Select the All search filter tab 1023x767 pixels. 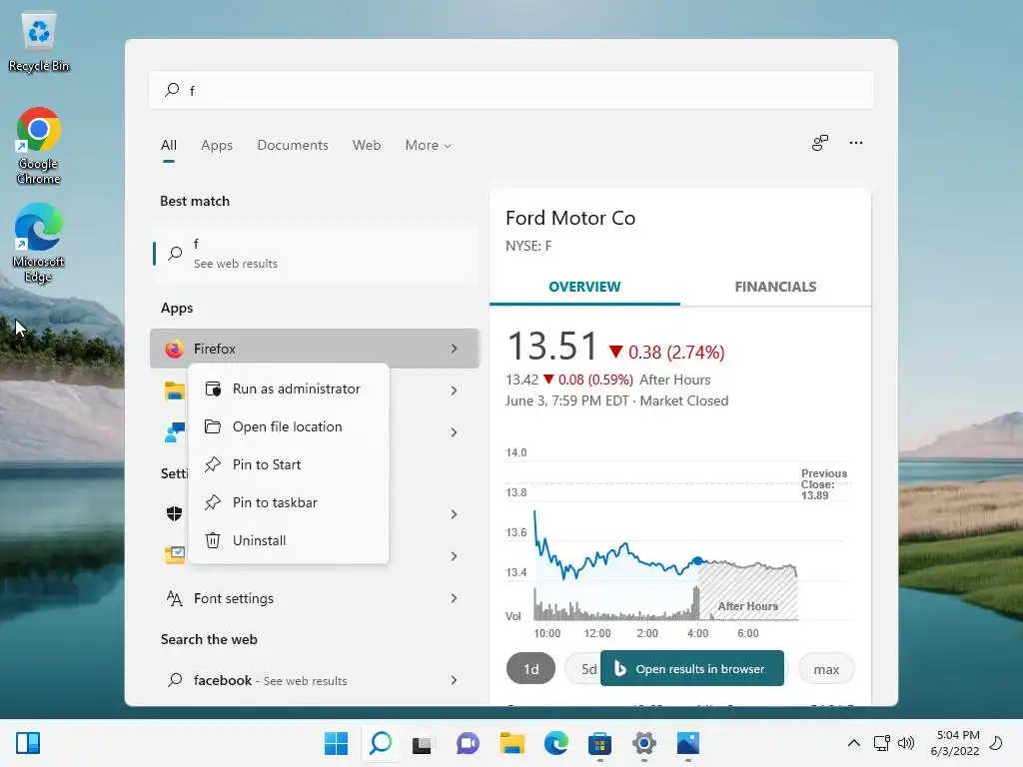click(168, 146)
